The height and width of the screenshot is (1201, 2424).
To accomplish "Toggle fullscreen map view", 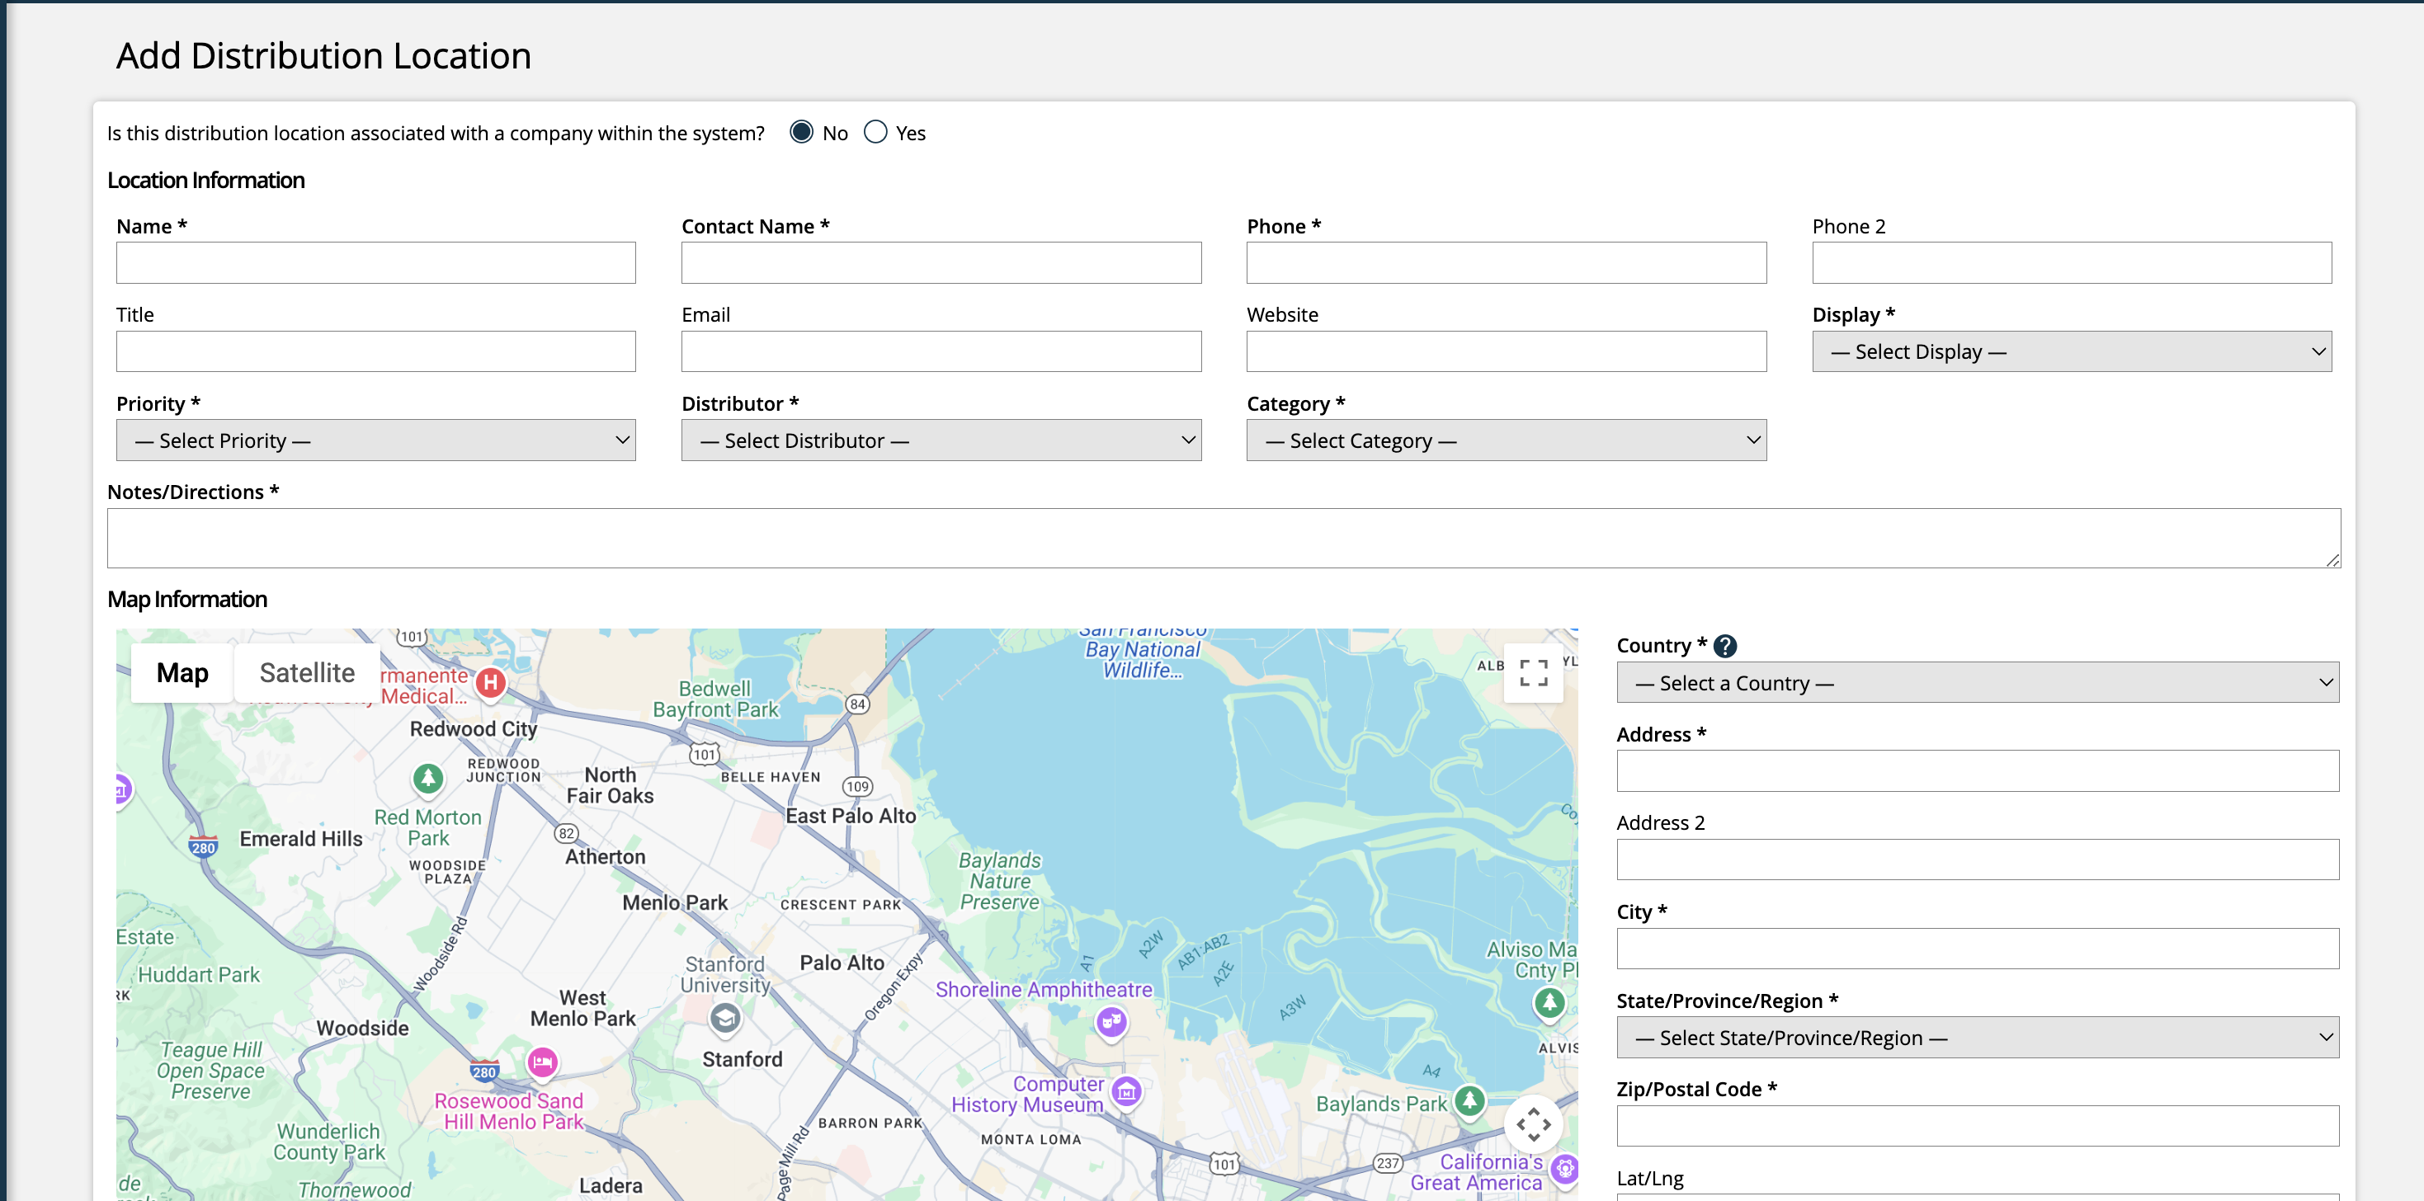I will (x=1533, y=672).
